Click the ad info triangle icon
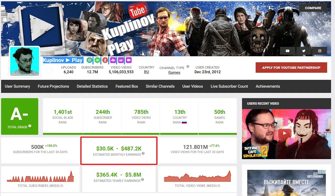 click(320, 172)
